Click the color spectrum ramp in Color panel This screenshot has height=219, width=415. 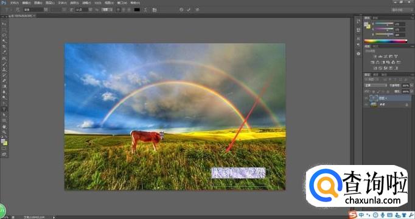385,41
